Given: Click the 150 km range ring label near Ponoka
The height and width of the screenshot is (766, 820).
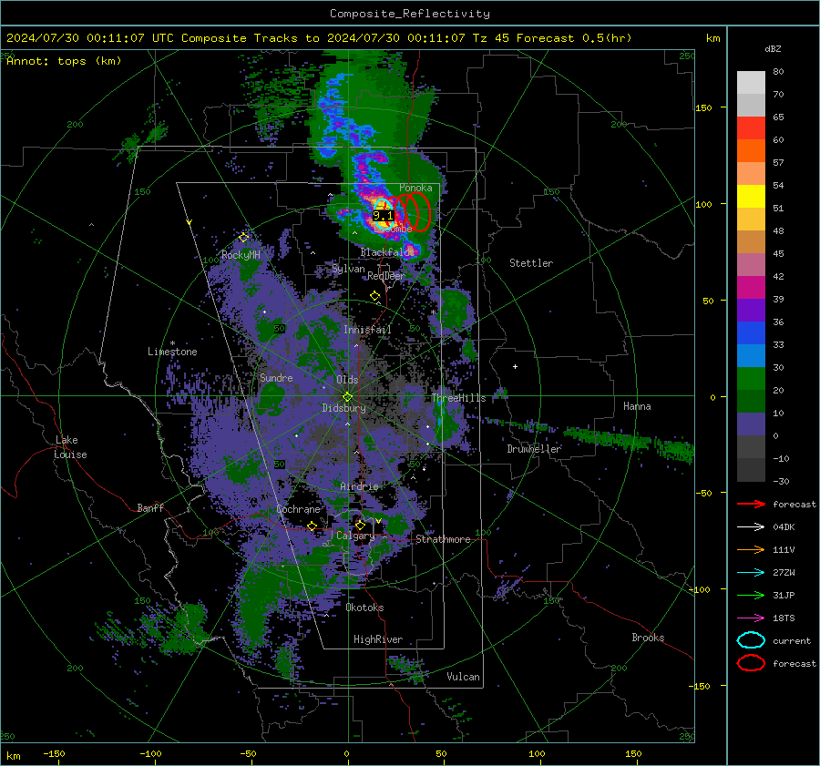Looking at the screenshot, I should [551, 191].
